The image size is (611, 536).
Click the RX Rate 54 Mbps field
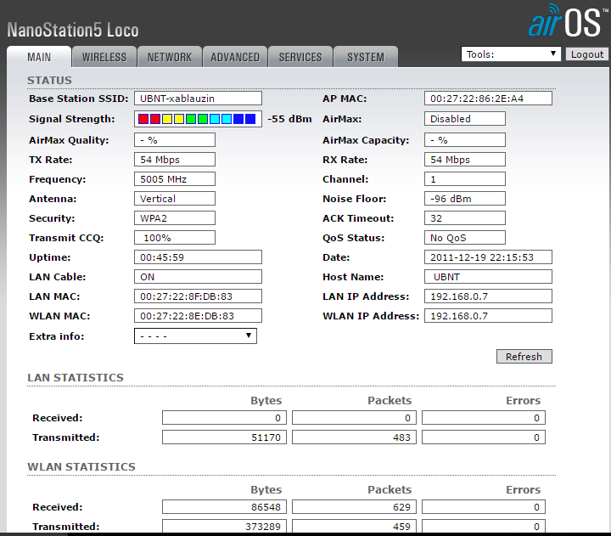coord(465,160)
